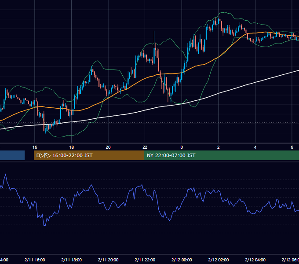Click the ロンドン 16:00-22:00 JST session bar
Screen dimensions: 299x264
point(89,155)
